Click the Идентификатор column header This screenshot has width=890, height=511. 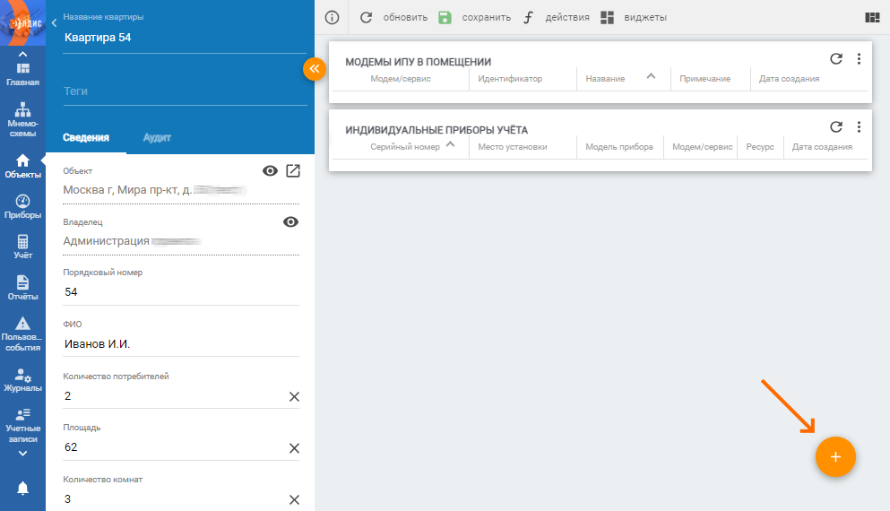pyautogui.click(x=510, y=79)
